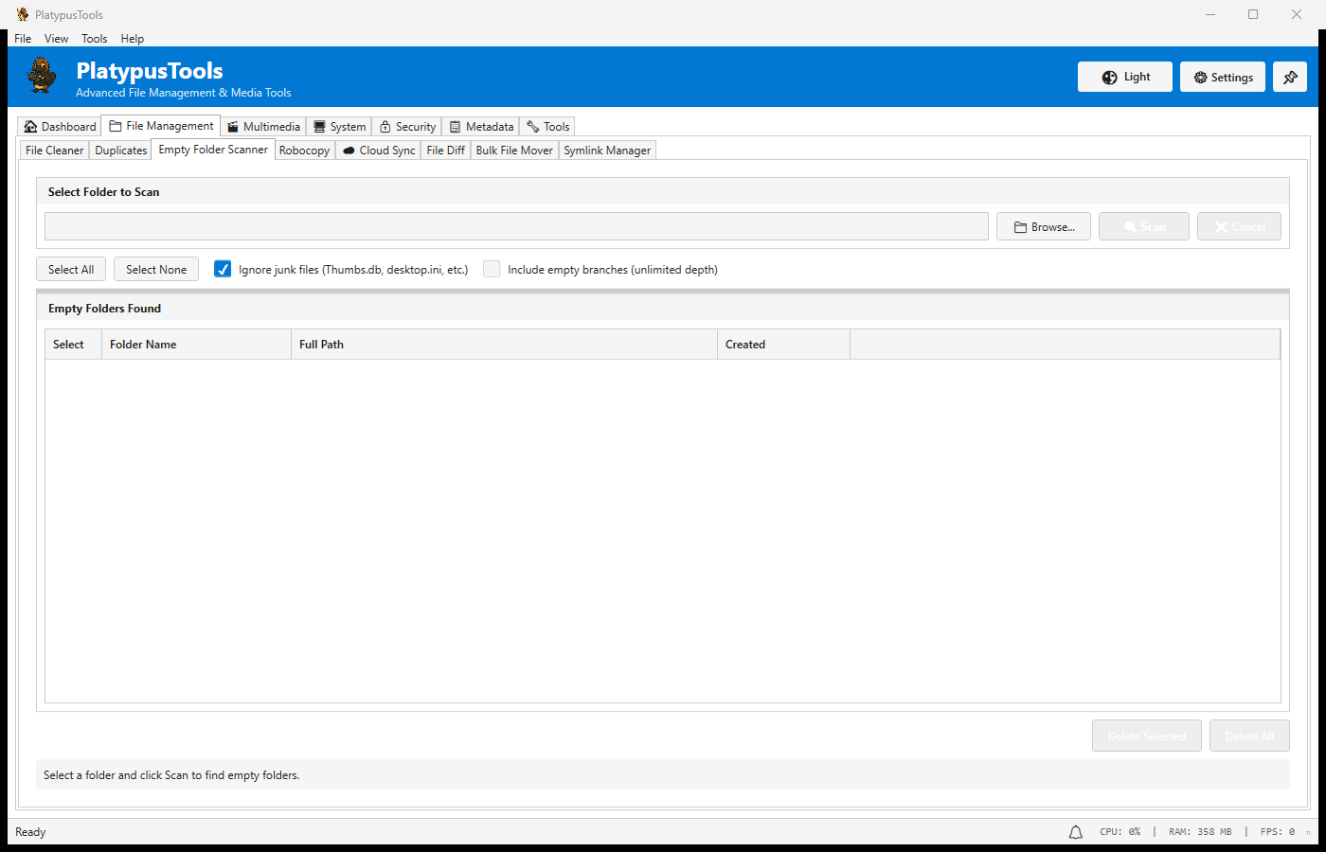Screen dimensions: 1326x852
Task: Open the Security tab with lock icon
Action: pos(407,127)
